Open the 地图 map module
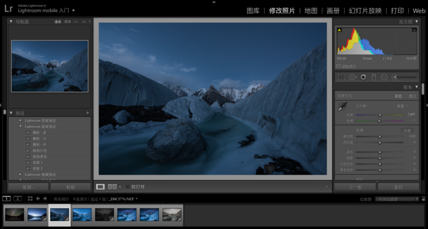The width and height of the screenshot is (428, 229). (x=311, y=11)
